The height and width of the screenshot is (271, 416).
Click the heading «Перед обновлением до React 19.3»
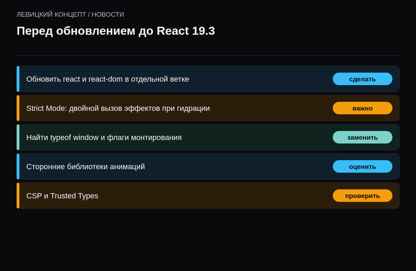(x=116, y=31)
